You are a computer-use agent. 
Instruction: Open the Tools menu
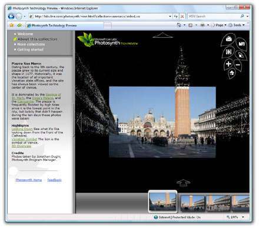click(x=237, y=25)
